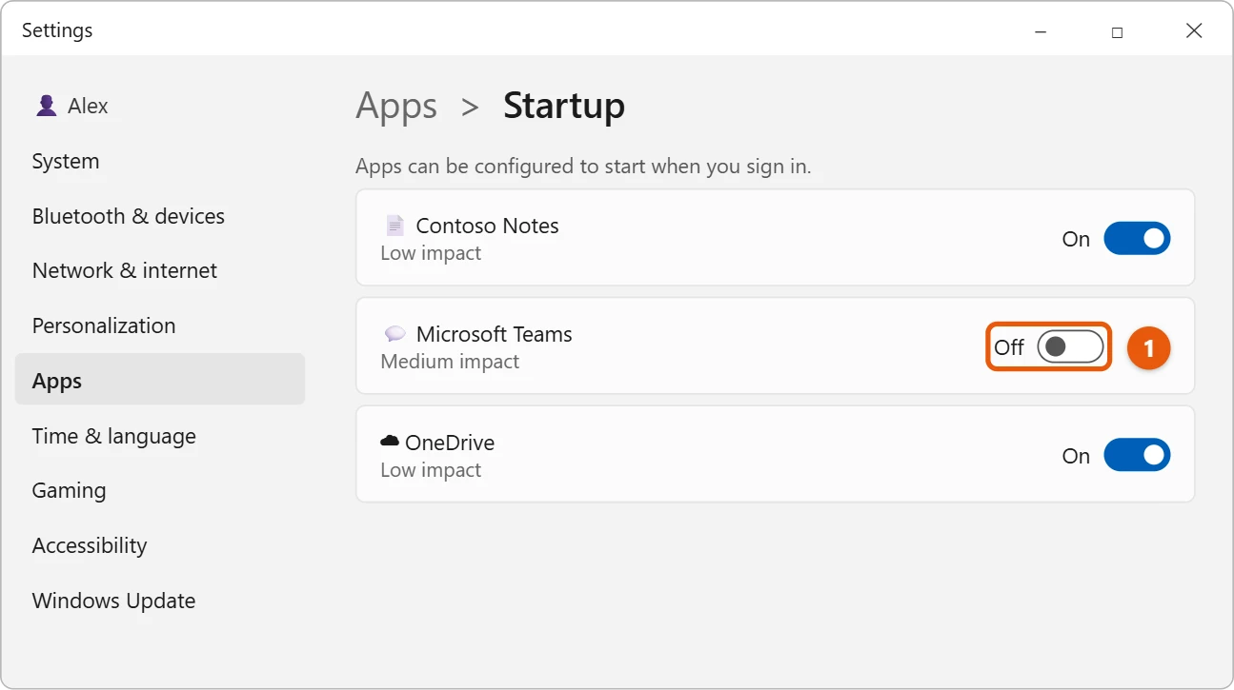The image size is (1234, 690).
Task: Select the Apps sidebar item
Action: point(160,380)
